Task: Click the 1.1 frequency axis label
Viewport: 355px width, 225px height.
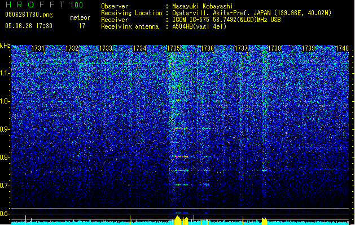Action: click(x=5, y=73)
